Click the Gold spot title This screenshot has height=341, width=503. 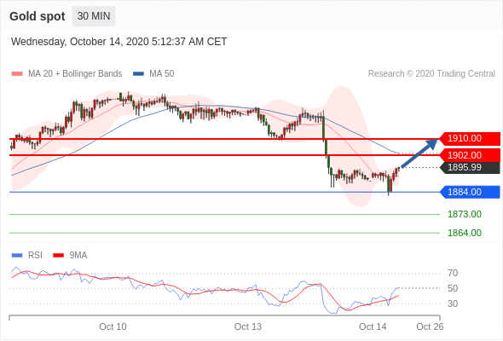(38, 16)
